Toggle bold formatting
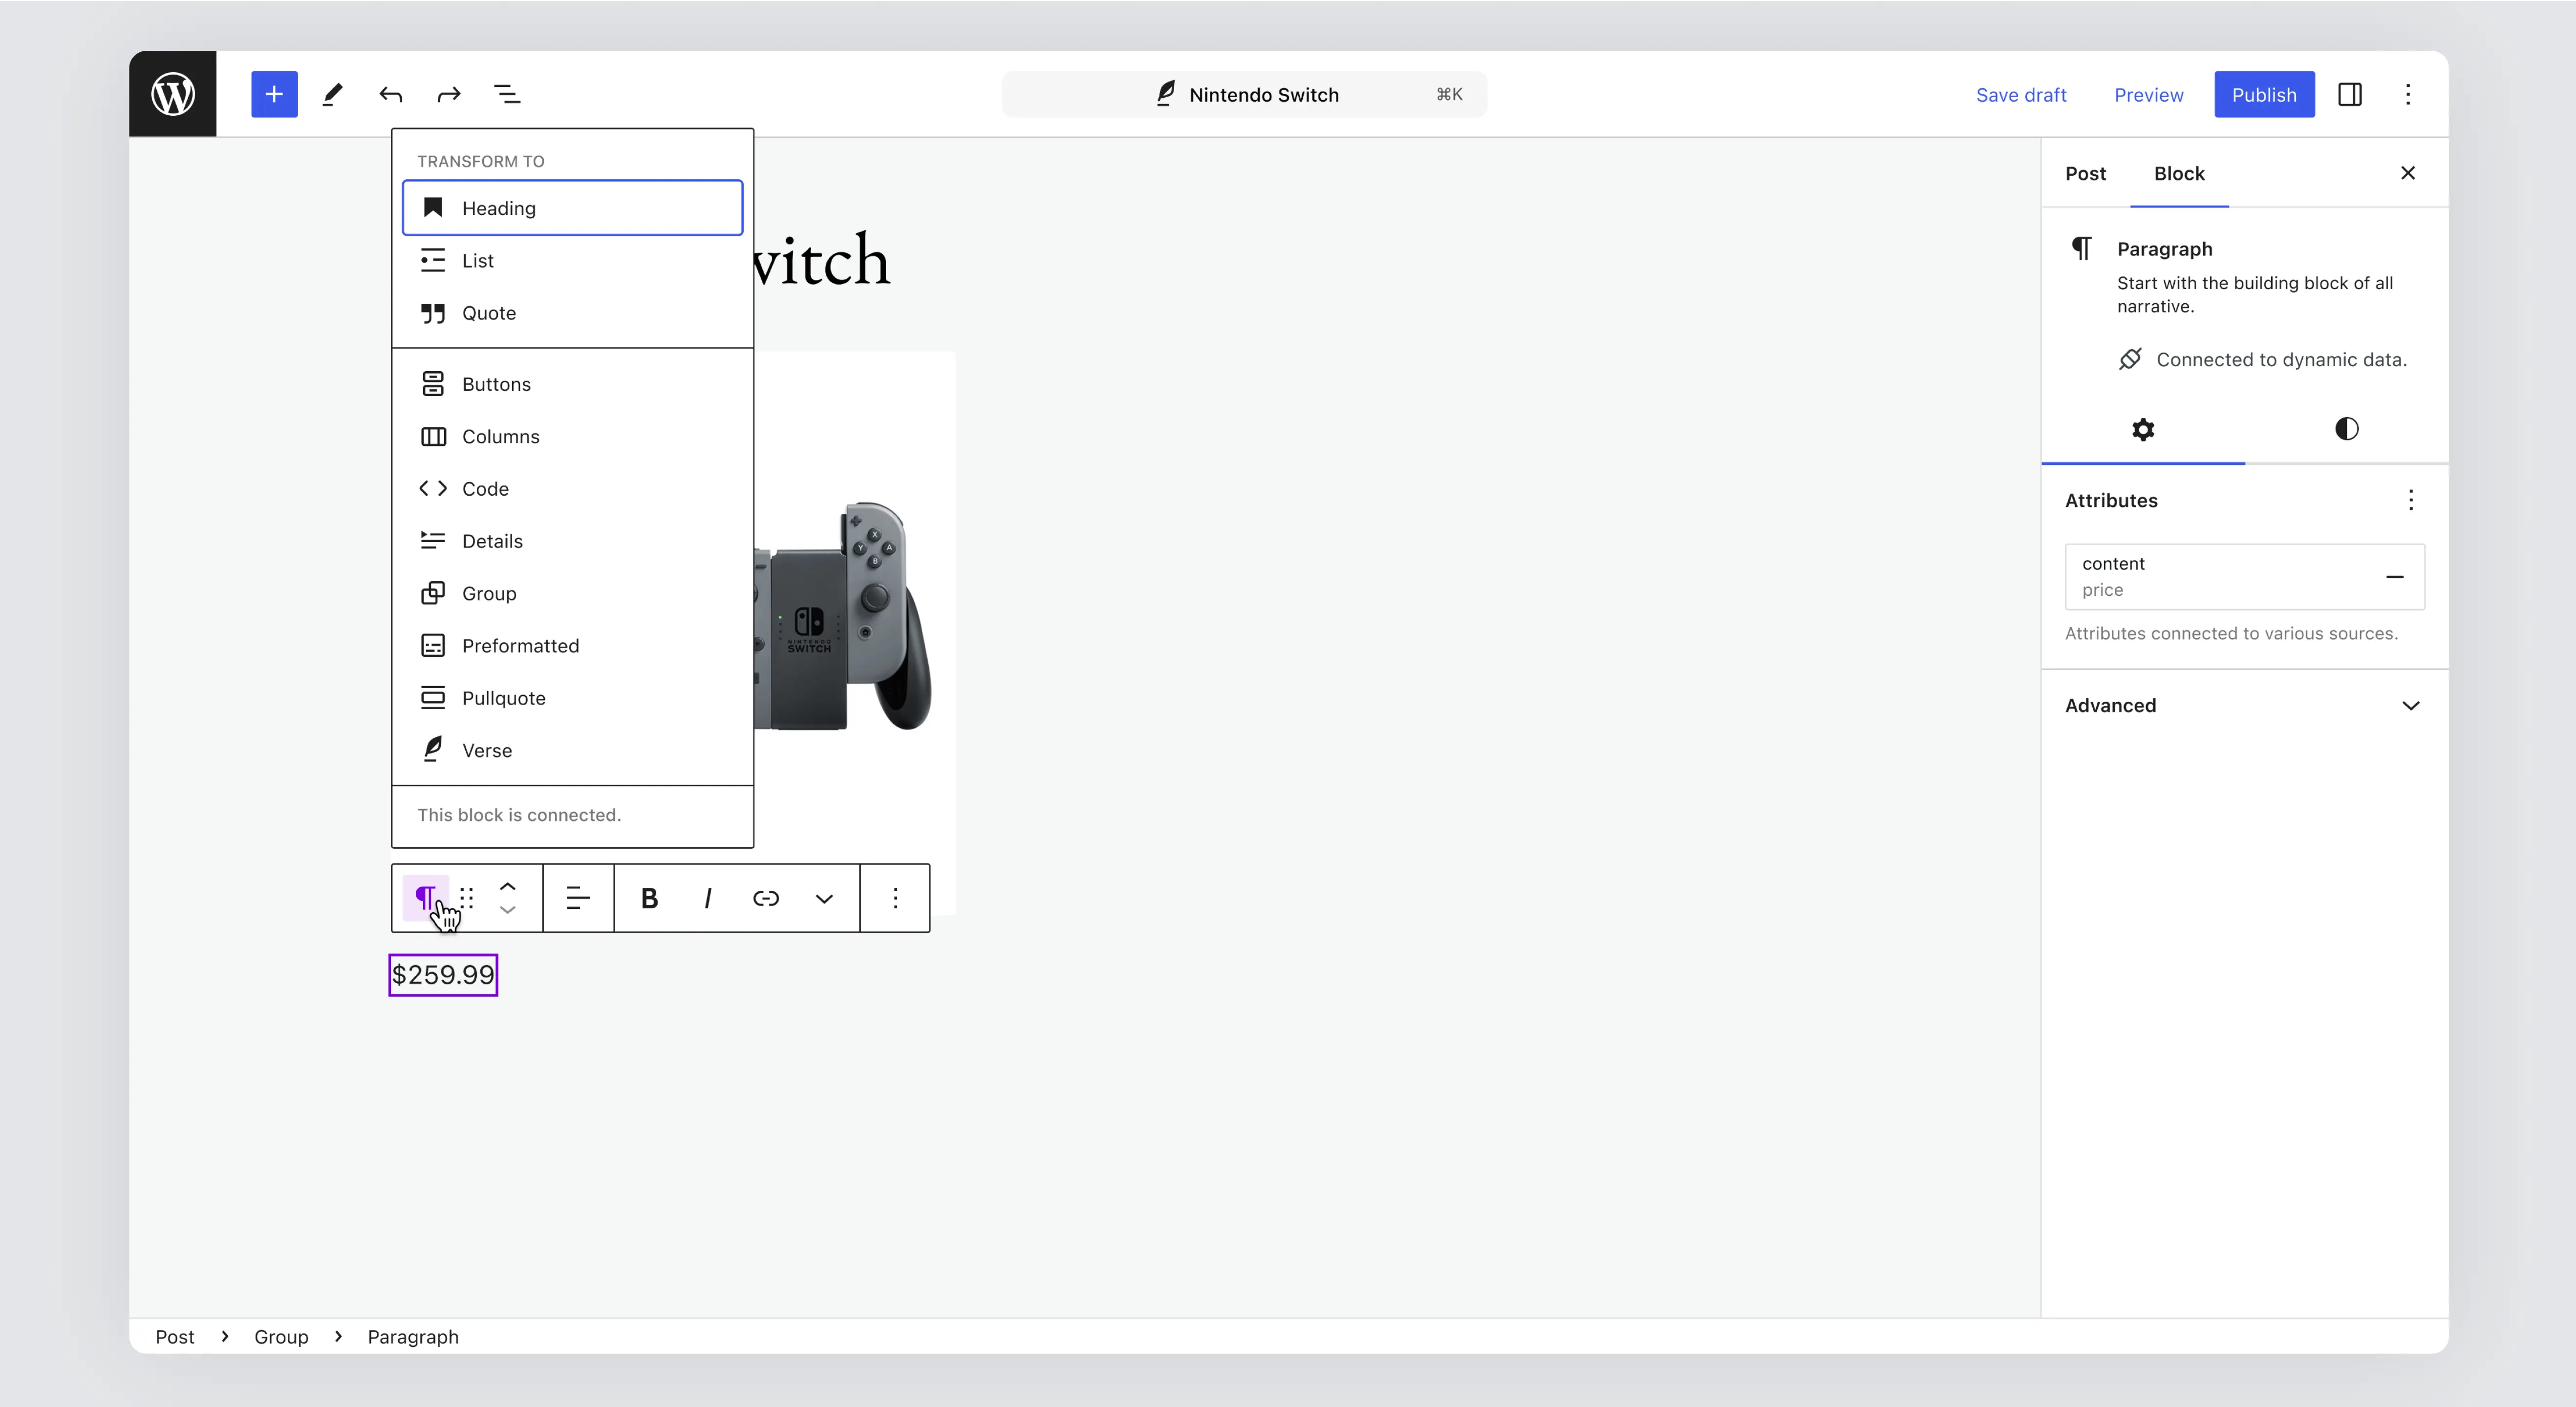This screenshot has height=1407, width=2576. [649, 897]
